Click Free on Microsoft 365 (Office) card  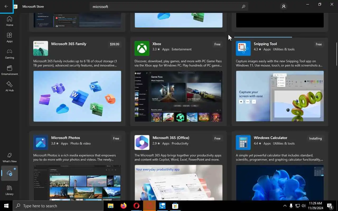pyautogui.click(x=217, y=138)
